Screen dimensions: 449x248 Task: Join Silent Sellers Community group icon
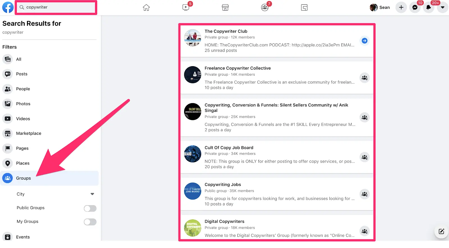(365, 118)
